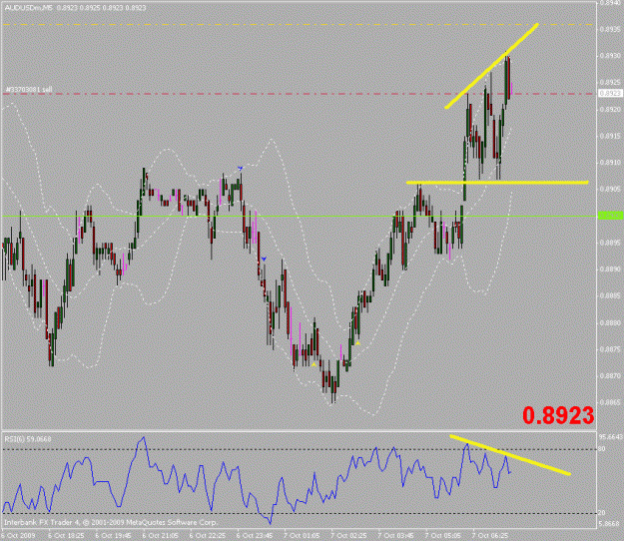
Task: Click the red dashed sell order line
Action: 300,94
